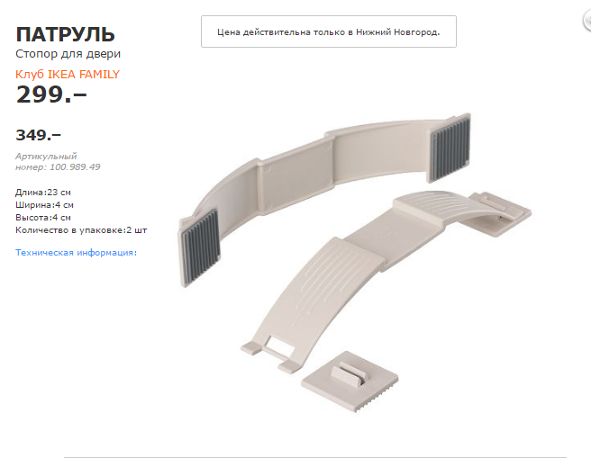
Task: Click the Нижний Новгород price notice box
Action: pyautogui.click(x=329, y=31)
